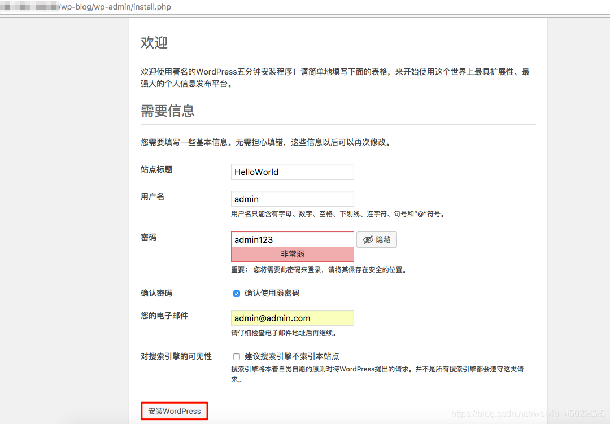Click the 您的电子邮件 label
The height and width of the screenshot is (424, 610).
[x=164, y=316]
